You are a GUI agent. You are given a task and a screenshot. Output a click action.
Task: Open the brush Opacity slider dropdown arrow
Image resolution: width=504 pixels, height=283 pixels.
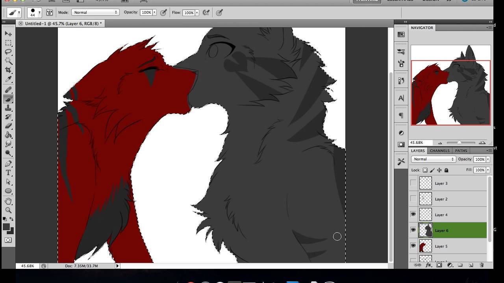point(154,13)
